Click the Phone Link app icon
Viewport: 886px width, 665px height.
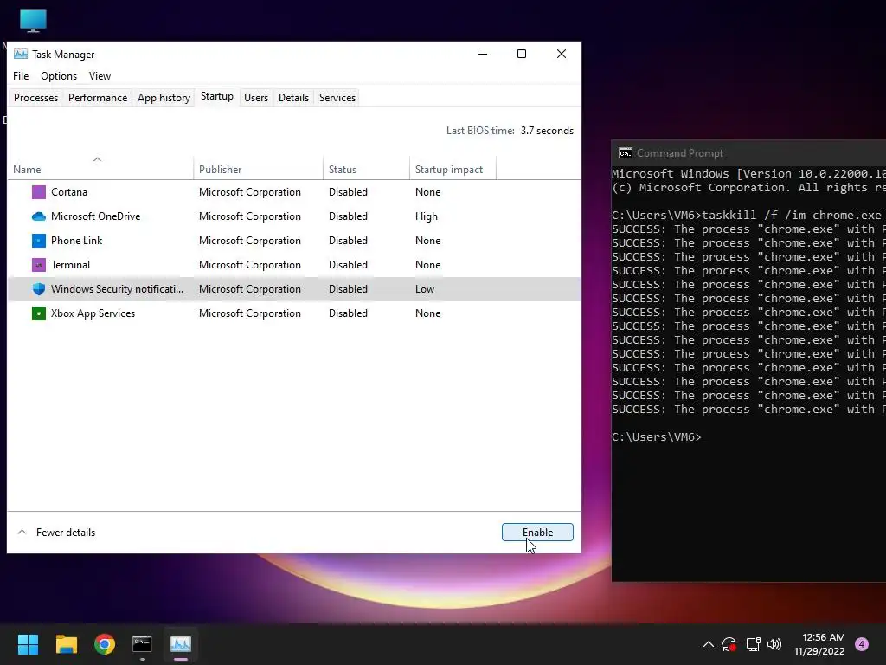[38, 241]
